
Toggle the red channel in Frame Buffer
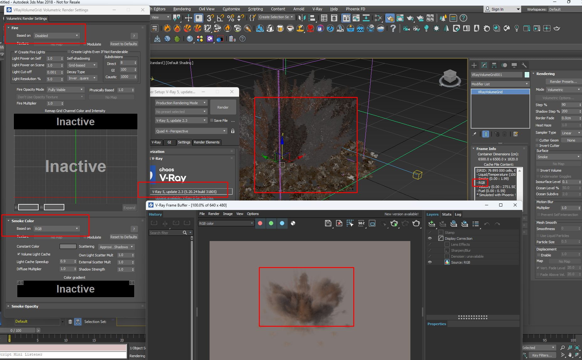(260, 223)
